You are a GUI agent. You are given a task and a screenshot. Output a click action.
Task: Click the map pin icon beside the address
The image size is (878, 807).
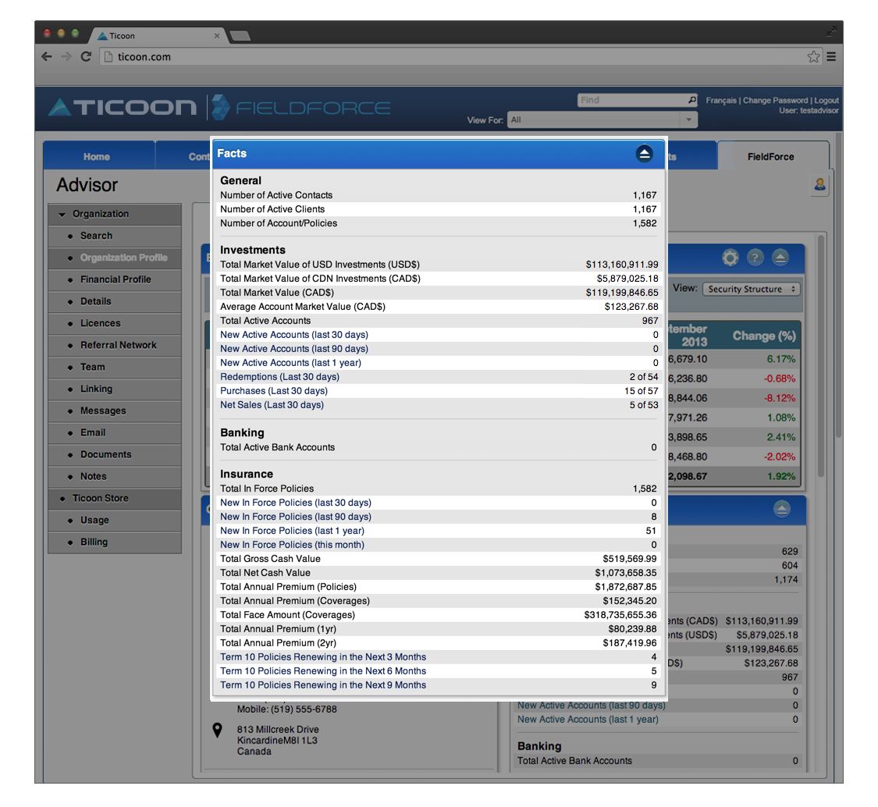[217, 730]
